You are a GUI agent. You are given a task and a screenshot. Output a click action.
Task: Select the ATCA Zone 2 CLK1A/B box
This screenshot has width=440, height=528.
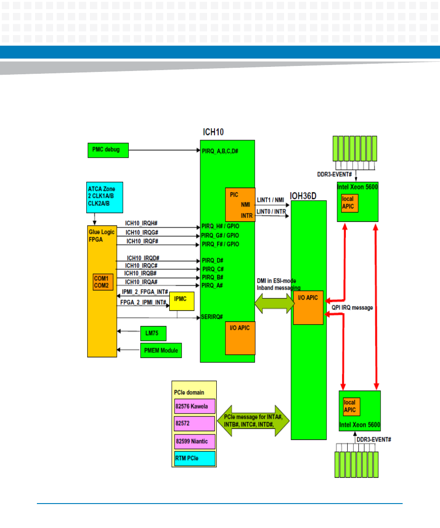[105, 197]
